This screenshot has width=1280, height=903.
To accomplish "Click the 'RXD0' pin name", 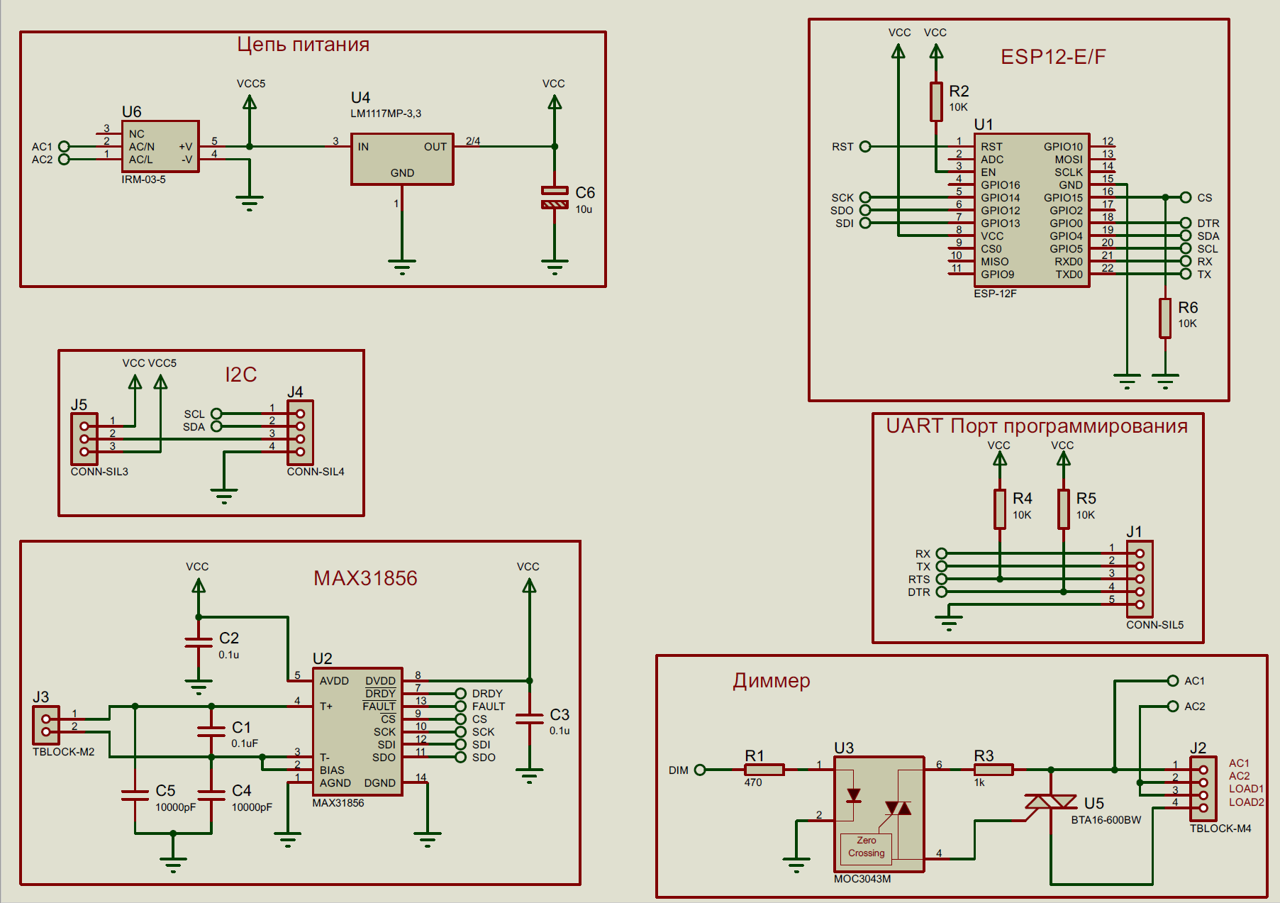I will point(1069,262).
